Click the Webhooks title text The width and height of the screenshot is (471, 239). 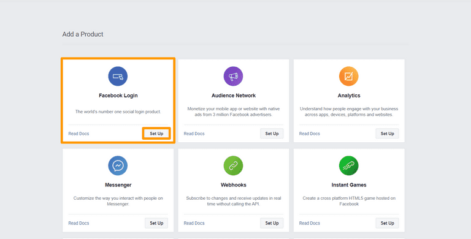[x=234, y=185]
